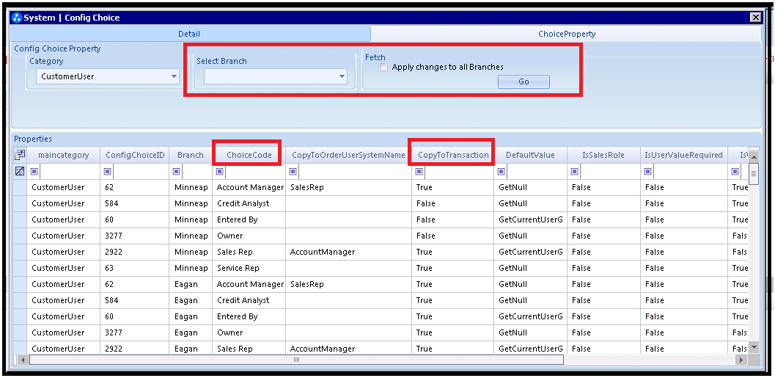Click SalesRep cell in Minneap Account Manager row

348,187
